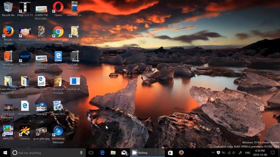Select the Desktop folder icon

tap(25, 83)
